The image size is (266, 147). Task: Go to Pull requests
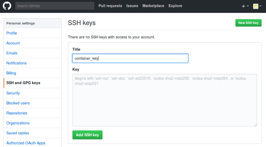point(110,6)
